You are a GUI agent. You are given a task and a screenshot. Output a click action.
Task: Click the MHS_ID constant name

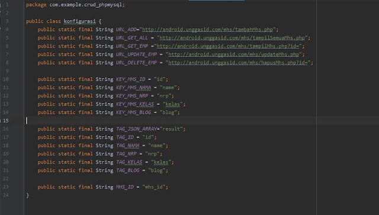(x=125, y=187)
